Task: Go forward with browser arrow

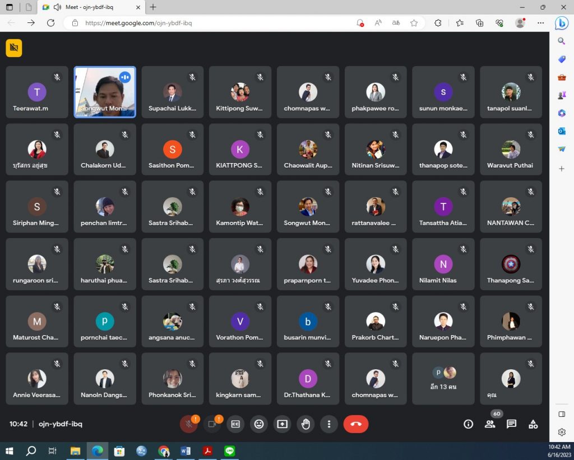Action: (x=31, y=23)
